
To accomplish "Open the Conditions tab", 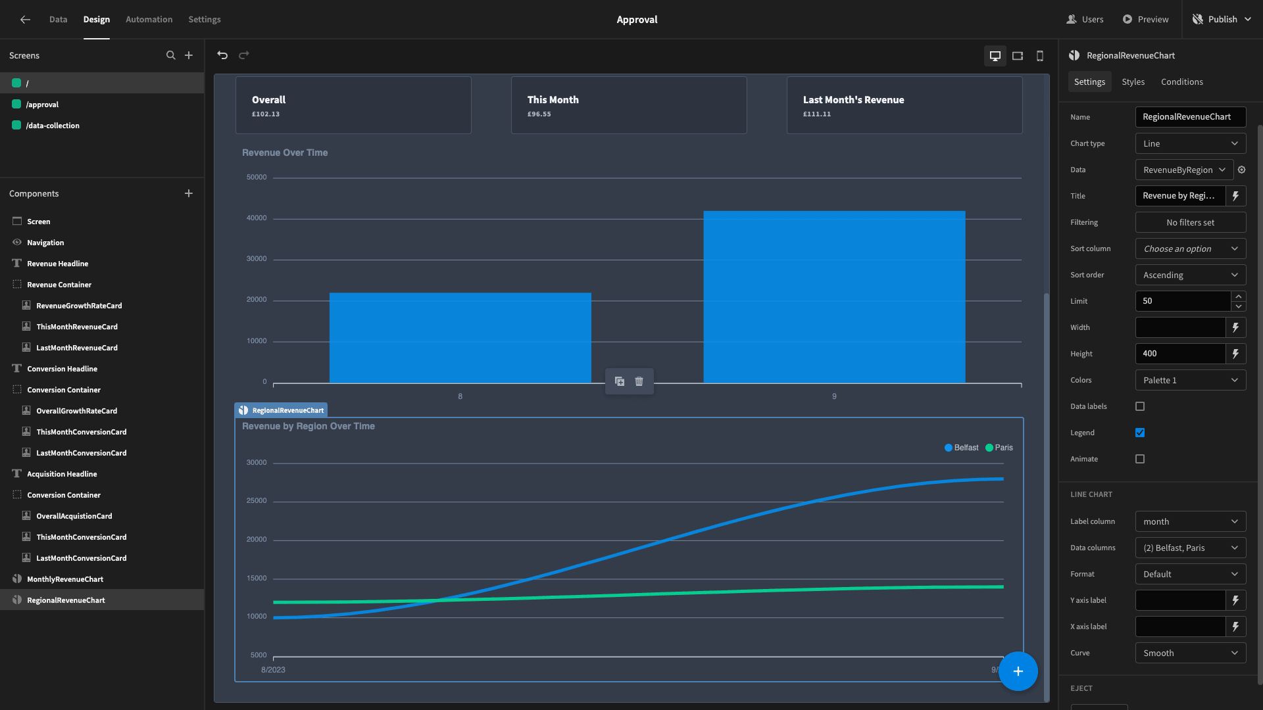I will coord(1181,82).
